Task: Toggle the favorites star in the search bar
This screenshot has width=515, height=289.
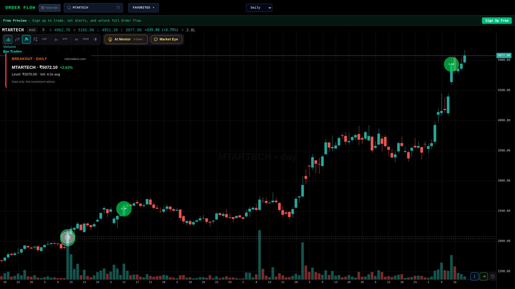Action: coord(117,7)
